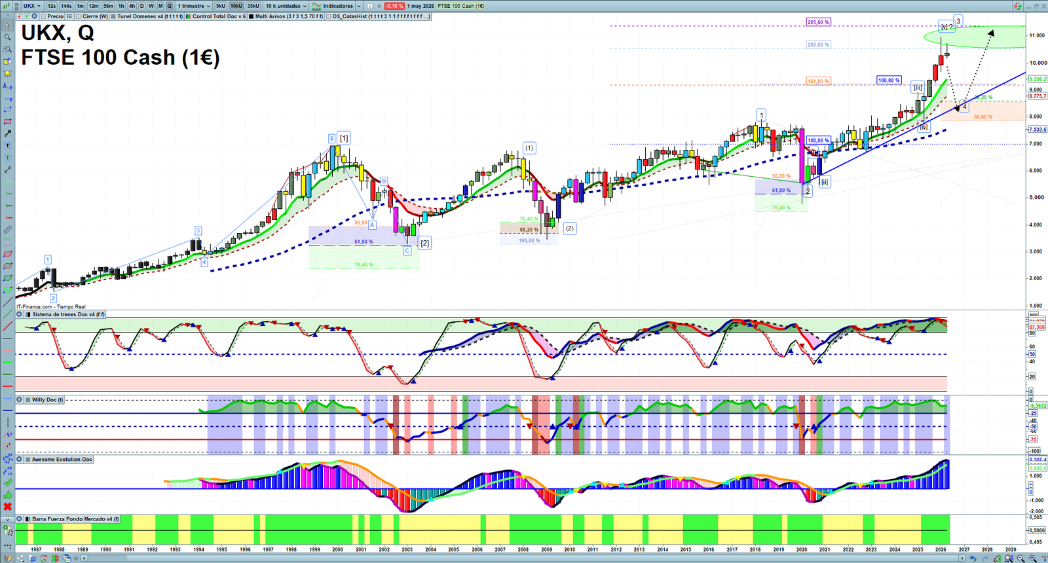The image size is (1048, 563).
Task: Select the ruler measurement tool
Action: pyautogui.click(x=7, y=230)
